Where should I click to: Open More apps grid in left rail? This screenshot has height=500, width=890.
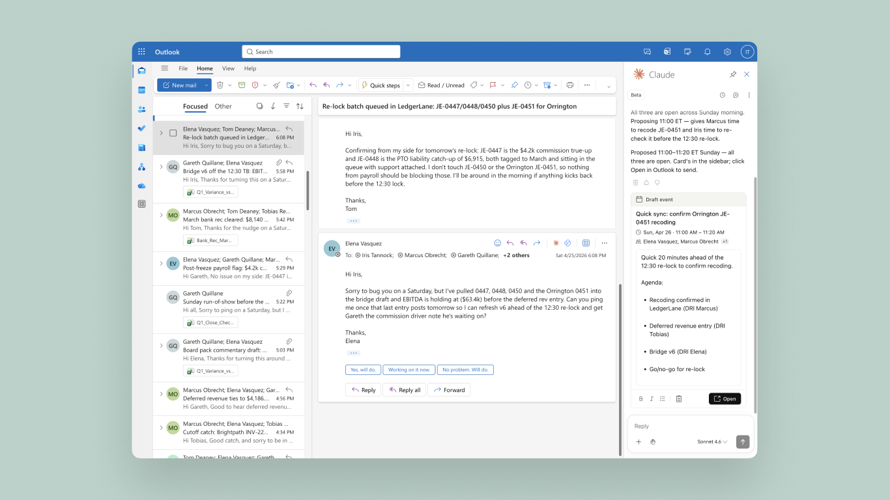[x=141, y=204]
